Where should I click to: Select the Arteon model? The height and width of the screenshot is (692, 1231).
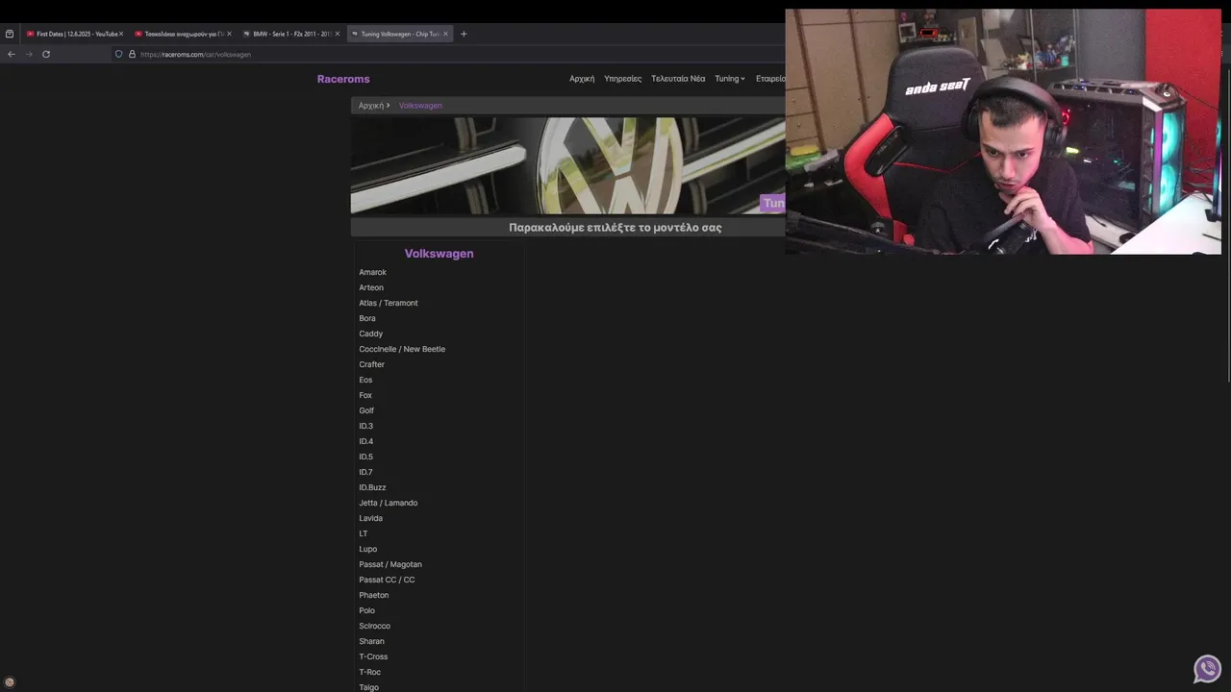coord(371,287)
